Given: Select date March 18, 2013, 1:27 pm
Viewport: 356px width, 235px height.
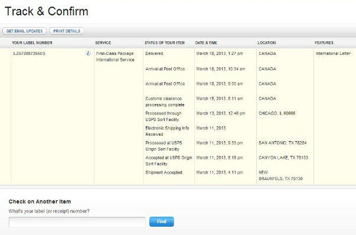Looking at the screenshot, I should [220, 54].
